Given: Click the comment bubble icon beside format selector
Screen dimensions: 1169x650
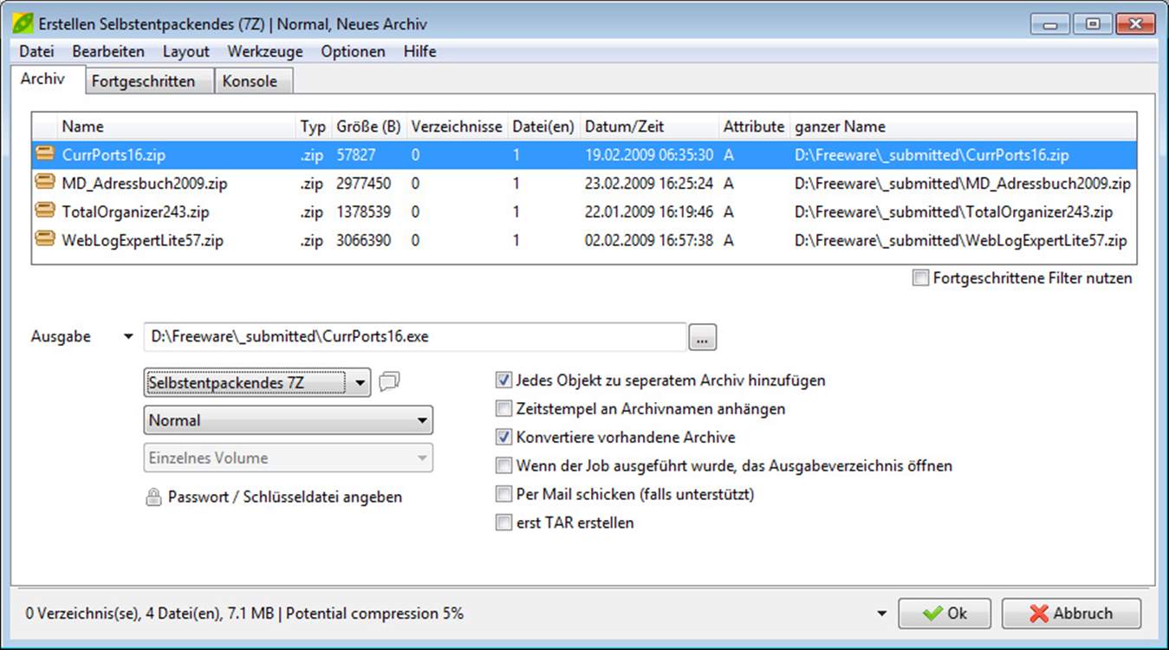Looking at the screenshot, I should pyautogui.click(x=389, y=382).
